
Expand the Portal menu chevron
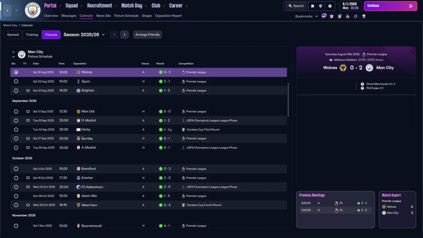[x=60, y=6]
